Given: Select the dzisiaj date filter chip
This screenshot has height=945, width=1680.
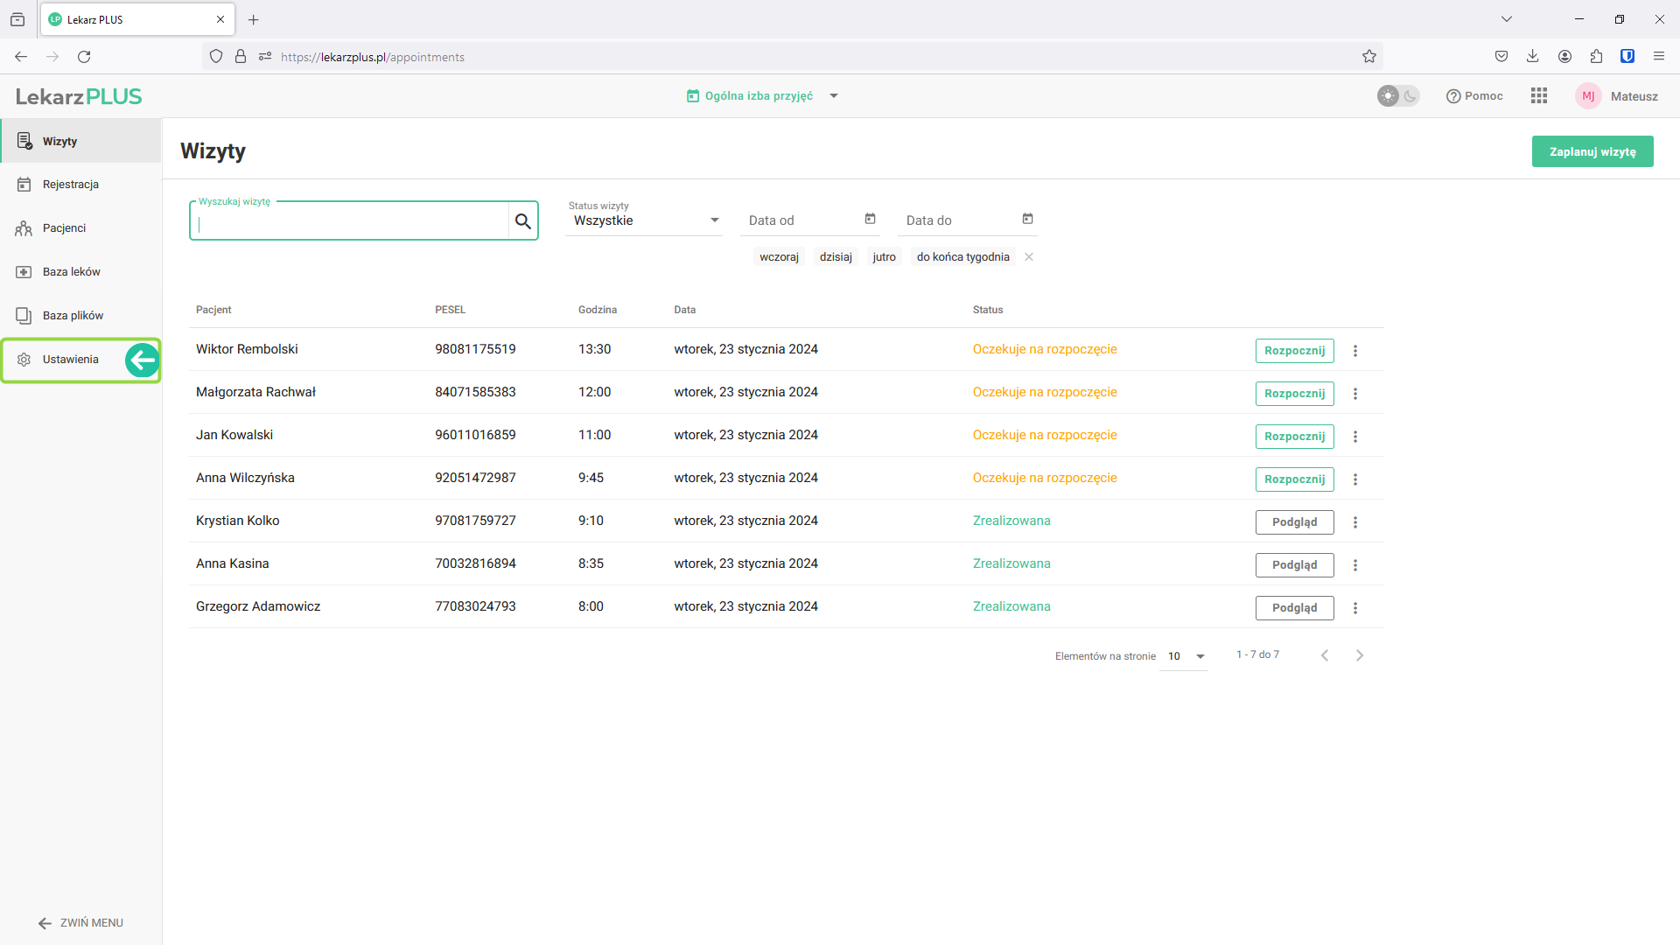Looking at the screenshot, I should [x=836, y=257].
